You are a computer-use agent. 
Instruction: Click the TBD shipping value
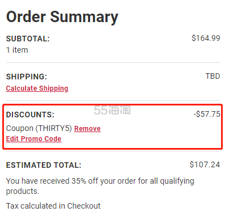[x=213, y=76]
